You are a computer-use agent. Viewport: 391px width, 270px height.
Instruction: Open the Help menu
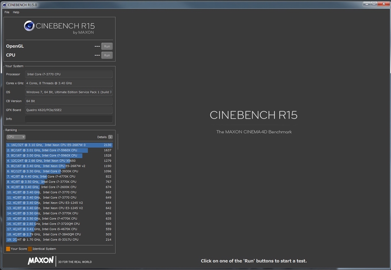[16, 12]
